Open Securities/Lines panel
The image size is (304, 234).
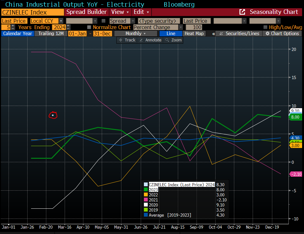[x=239, y=34]
